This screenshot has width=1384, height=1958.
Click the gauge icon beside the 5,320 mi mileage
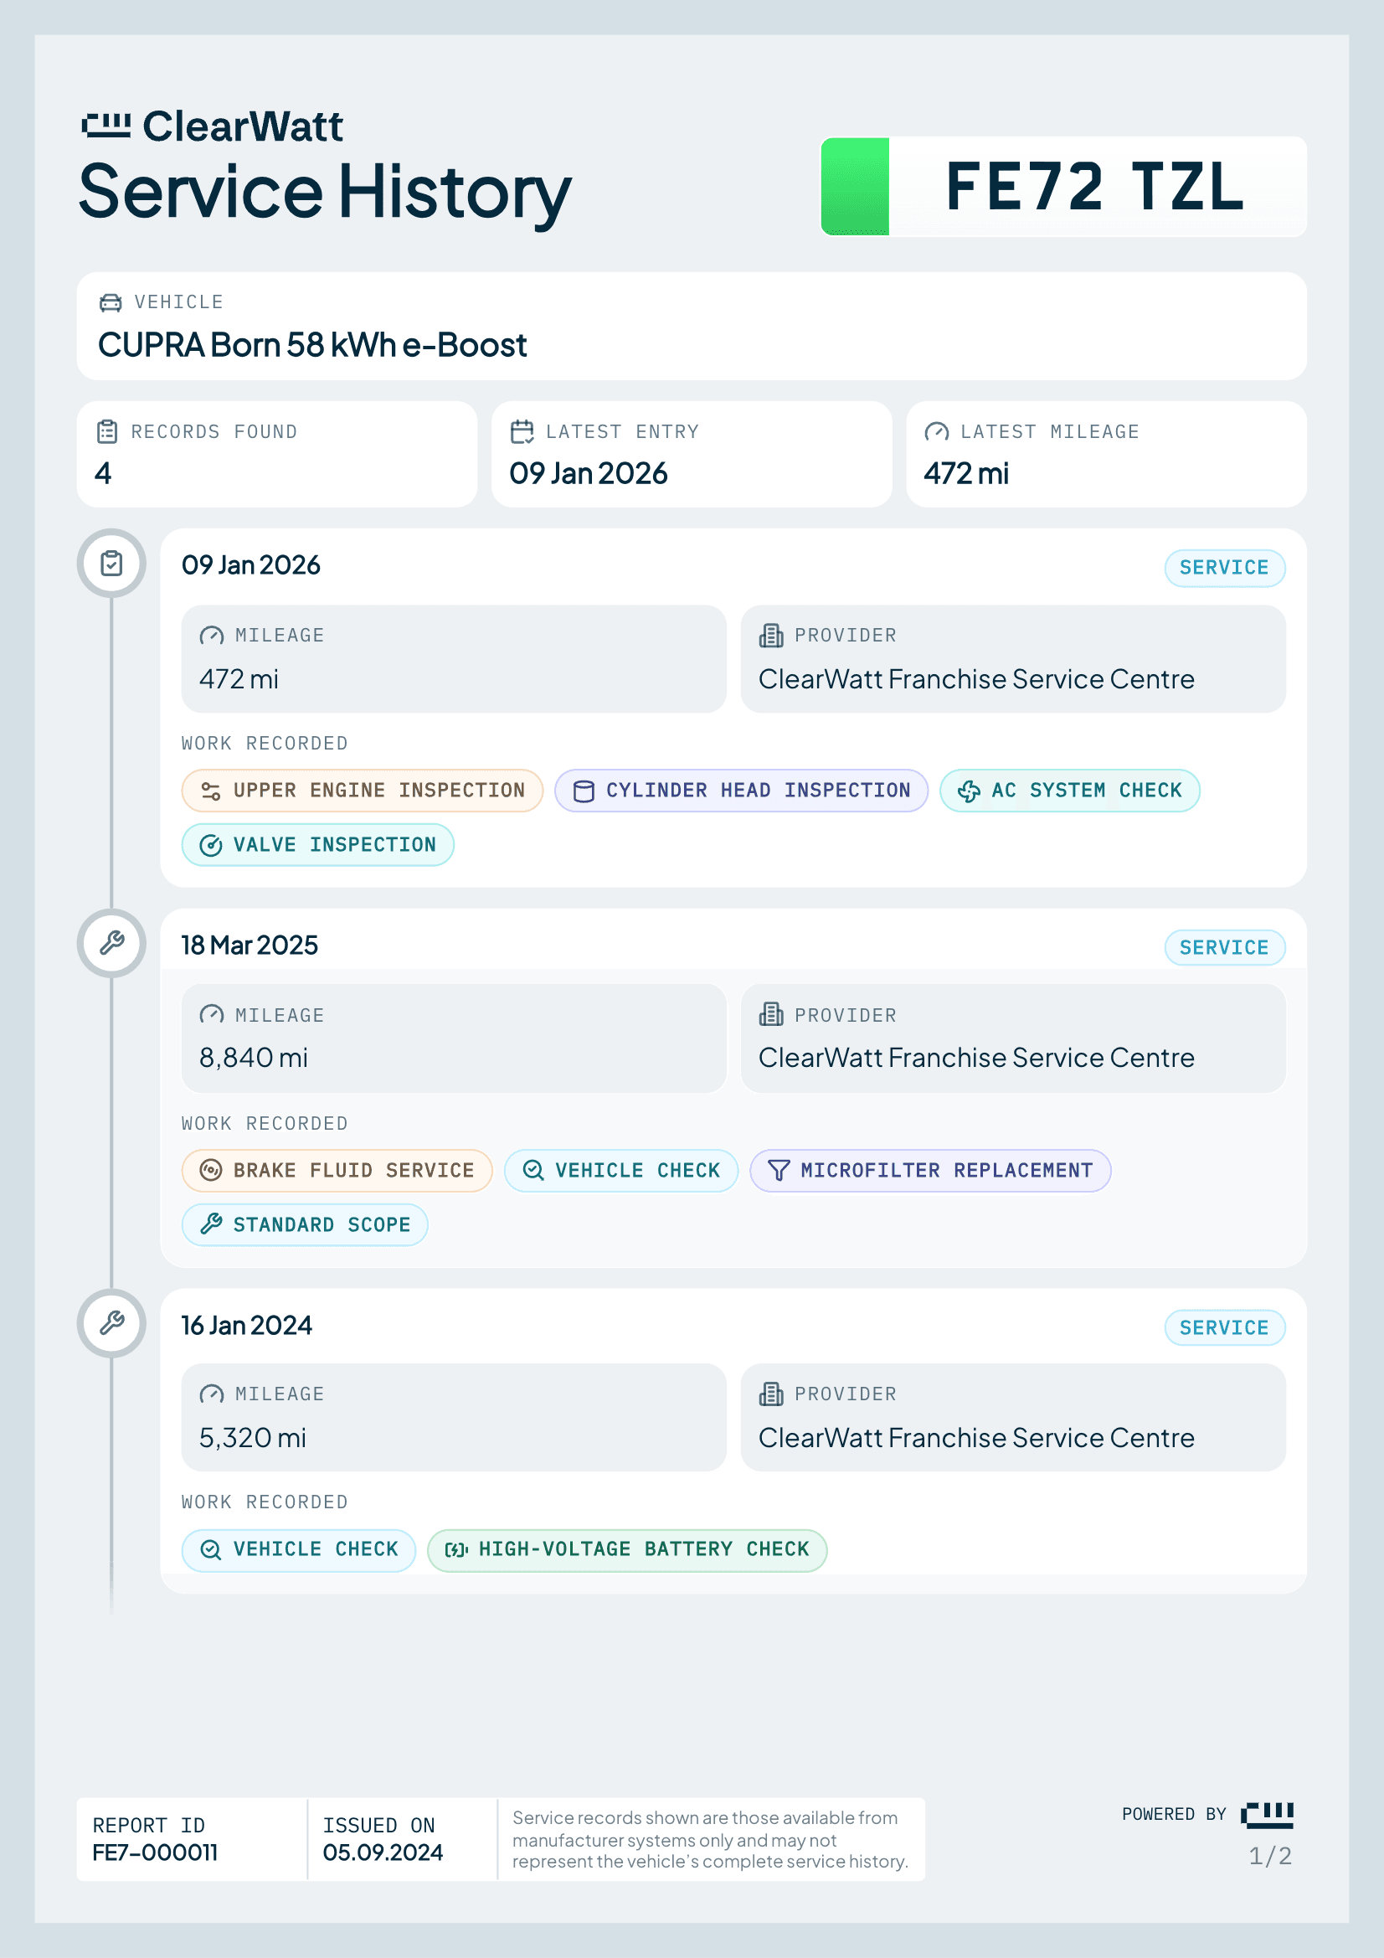[212, 1394]
